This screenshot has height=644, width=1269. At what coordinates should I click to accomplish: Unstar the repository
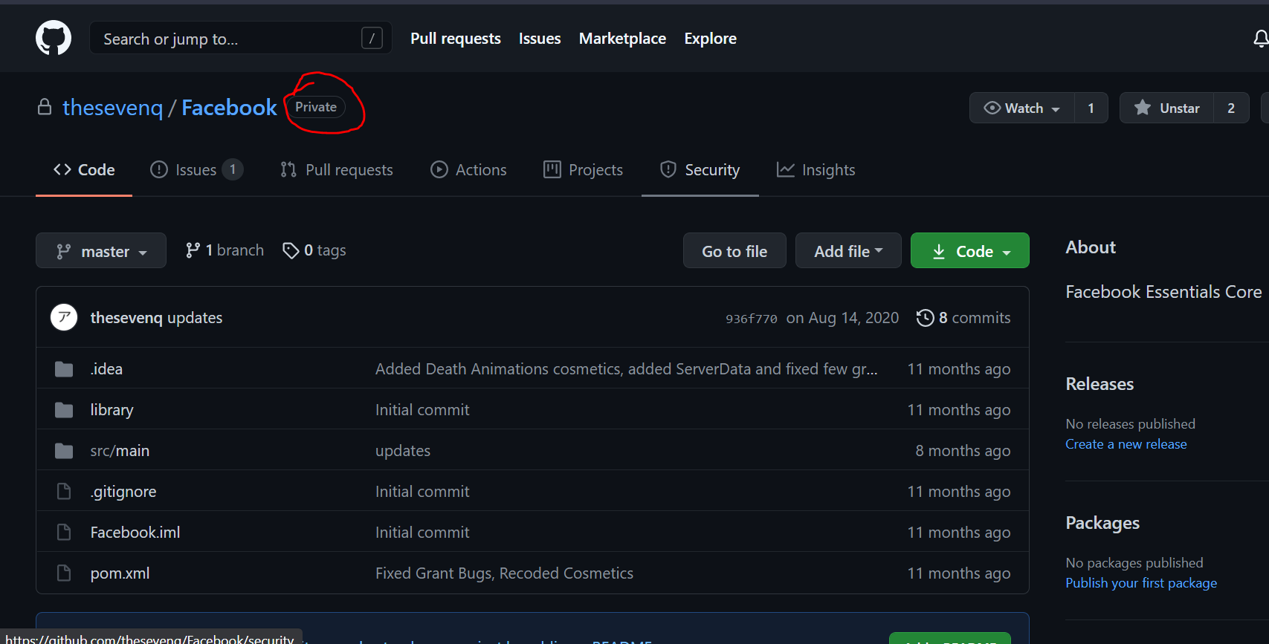[x=1166, y=108]
